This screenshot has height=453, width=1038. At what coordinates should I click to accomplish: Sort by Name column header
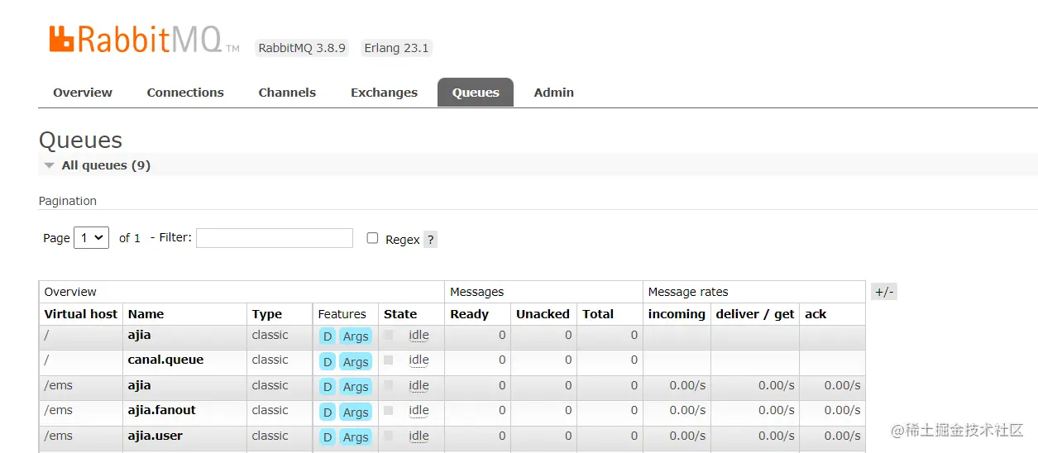(x=146, y=314)
